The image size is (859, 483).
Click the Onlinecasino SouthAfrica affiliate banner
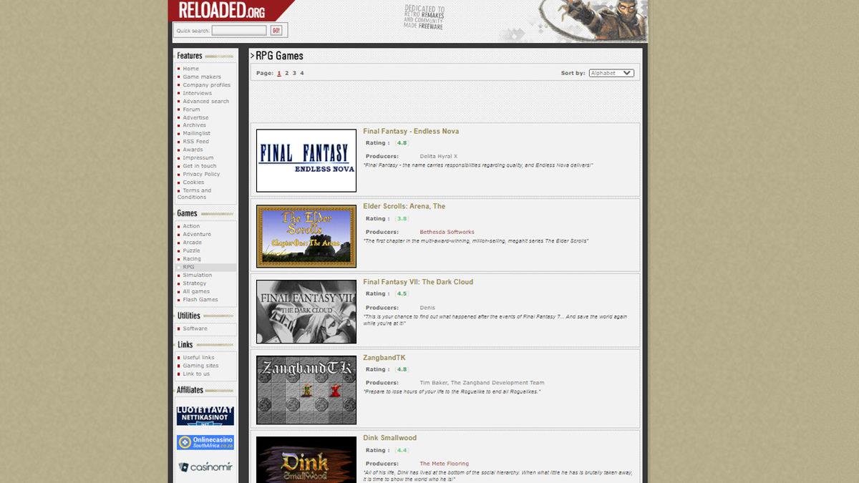205,442
